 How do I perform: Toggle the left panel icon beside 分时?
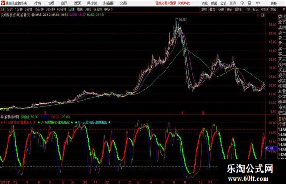[2, 9]
